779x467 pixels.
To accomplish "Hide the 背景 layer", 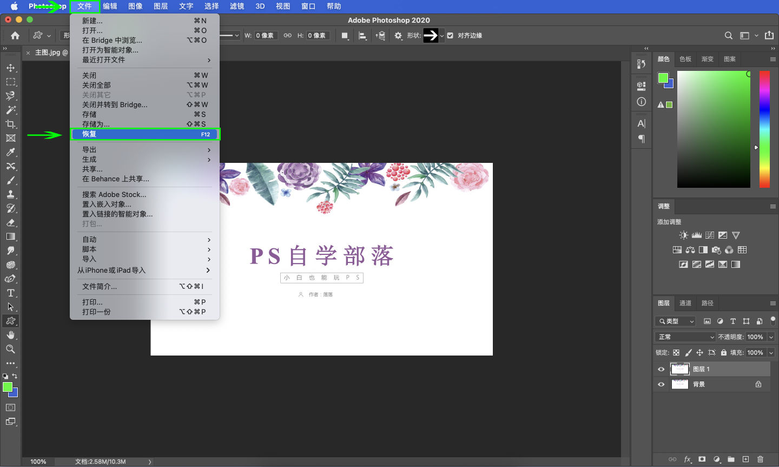I will click(661, 384).
